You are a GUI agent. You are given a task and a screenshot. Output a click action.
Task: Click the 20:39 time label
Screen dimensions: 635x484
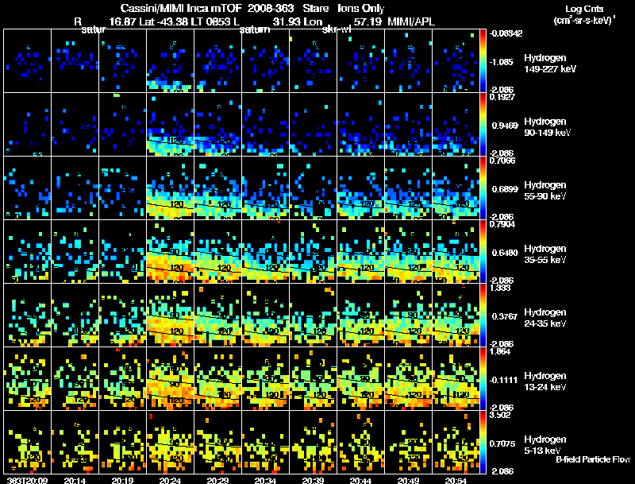click(313, 481)
